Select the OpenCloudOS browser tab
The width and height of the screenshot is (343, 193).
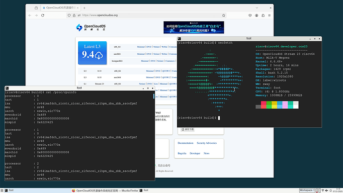pyautogui.click(x=60, y=8)
